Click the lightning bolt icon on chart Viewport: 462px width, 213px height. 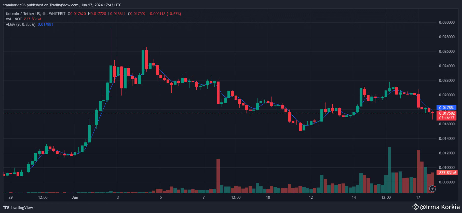tap(432, 189)
